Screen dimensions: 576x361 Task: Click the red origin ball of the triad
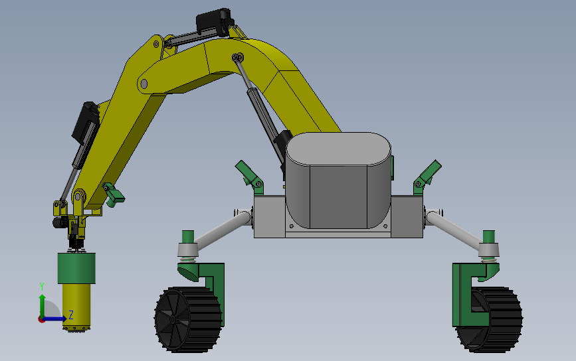tap(41, 320)
